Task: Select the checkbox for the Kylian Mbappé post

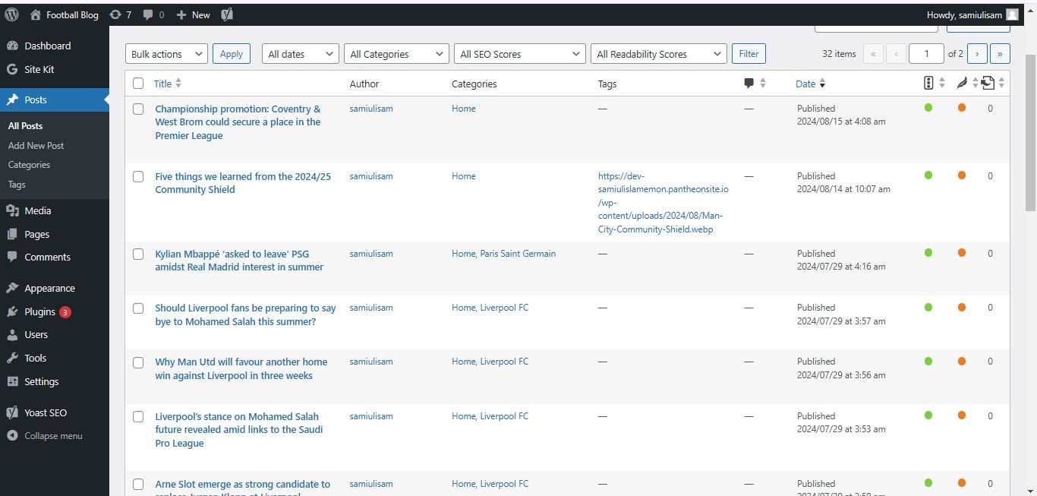Action: (138, 254)
